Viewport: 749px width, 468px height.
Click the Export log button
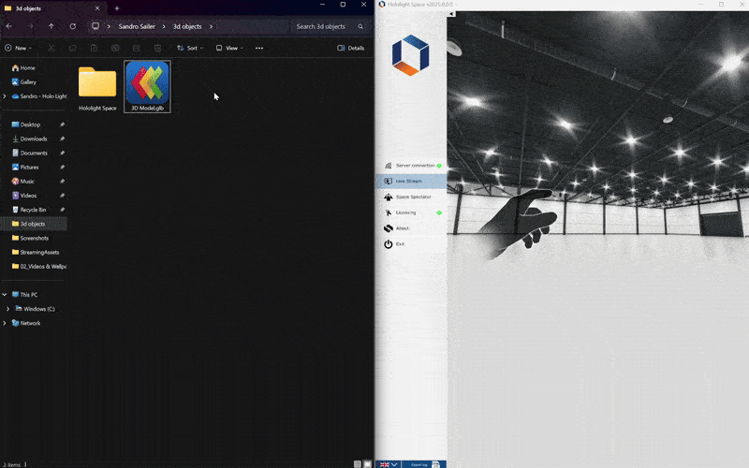(423, 464)
